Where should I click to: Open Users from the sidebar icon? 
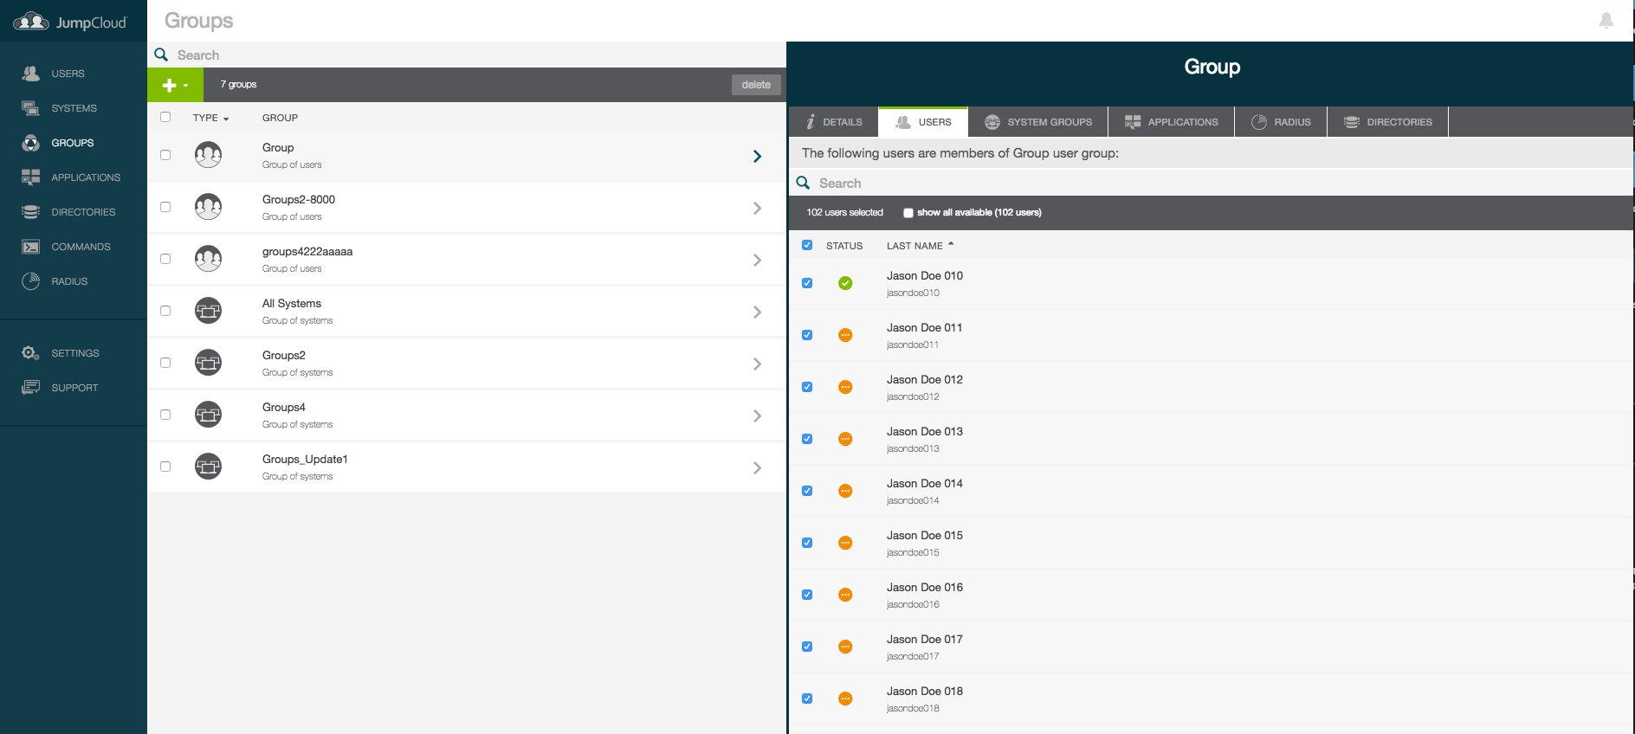(31, 74)
